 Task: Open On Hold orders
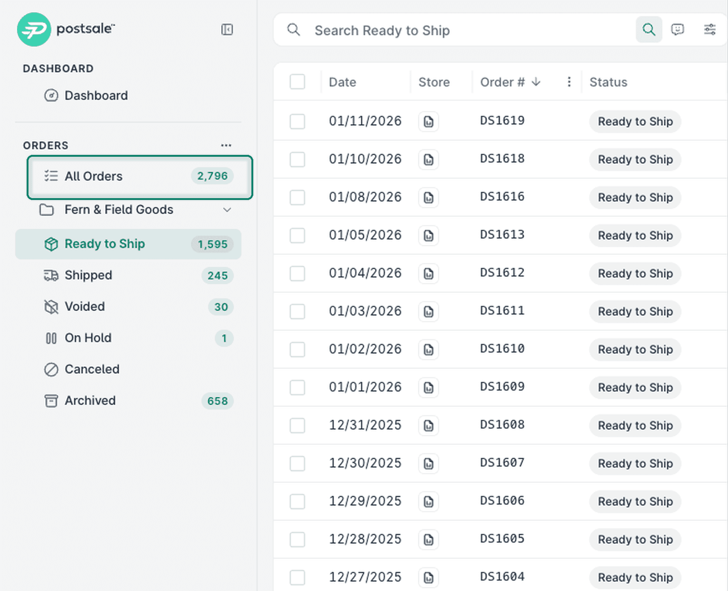point(128,338)
